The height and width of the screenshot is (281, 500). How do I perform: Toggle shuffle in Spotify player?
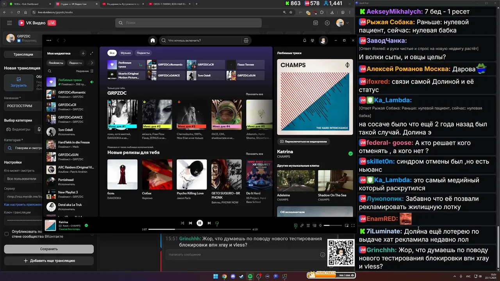pos(182,223)
